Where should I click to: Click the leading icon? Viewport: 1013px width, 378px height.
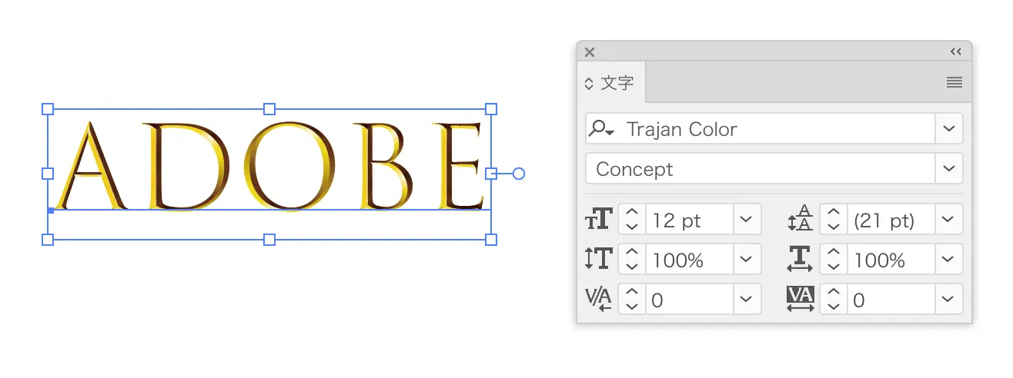point(801,219)
